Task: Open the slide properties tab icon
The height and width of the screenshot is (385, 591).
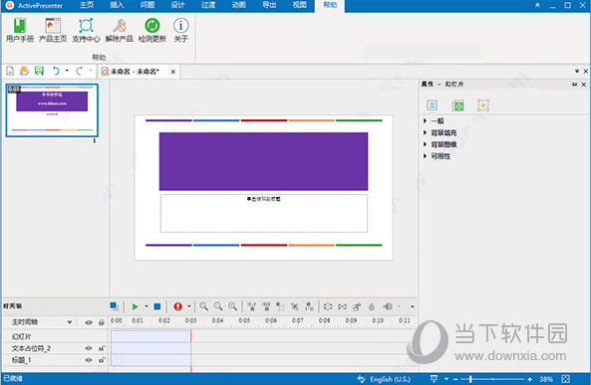Action: pyautogui.click(x=432, y=105)
